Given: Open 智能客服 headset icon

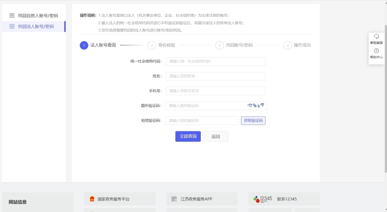Looking at the screenshot, I should 376,37.
